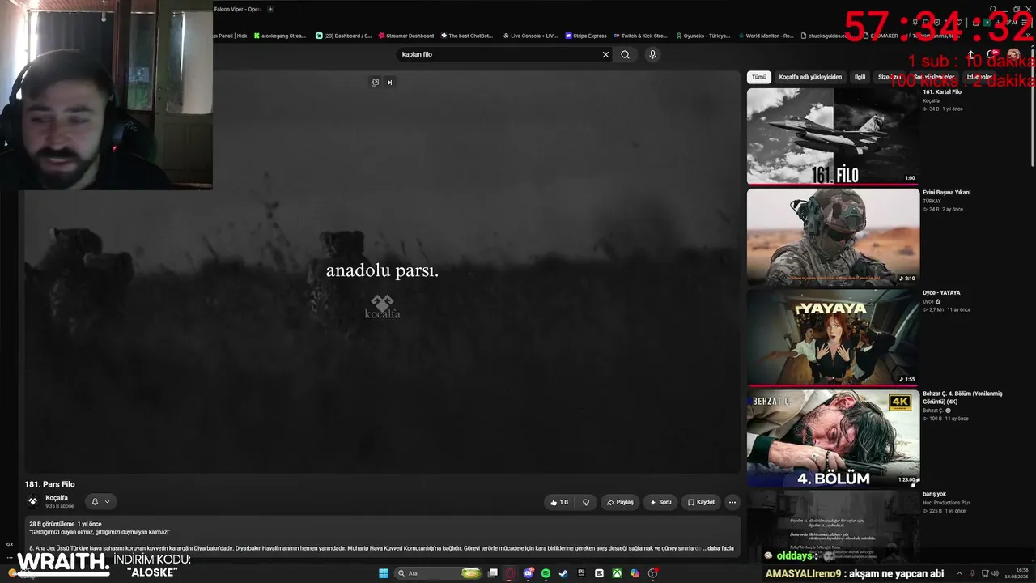The image size is (1036, 583).
Task: Open the 'barış yok' video thumbnail
Action: pyautogui.click(x=833, y=526)
